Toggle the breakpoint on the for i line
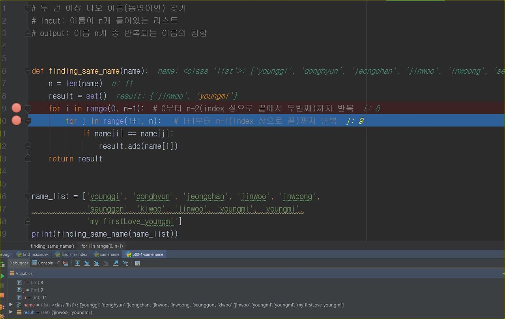The width and height of the screenshot is (505, 319). click(16, 108)
